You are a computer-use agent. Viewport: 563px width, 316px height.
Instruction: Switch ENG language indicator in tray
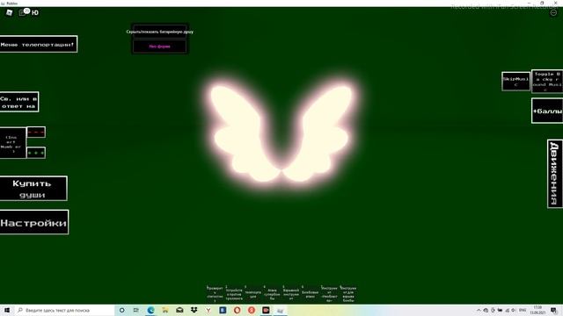click(x=523, y=310)
